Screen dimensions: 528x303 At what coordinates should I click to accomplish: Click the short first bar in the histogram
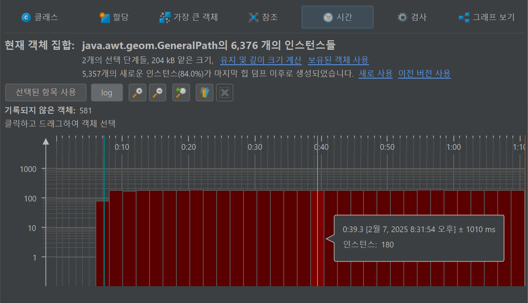[x=102, y=244]
